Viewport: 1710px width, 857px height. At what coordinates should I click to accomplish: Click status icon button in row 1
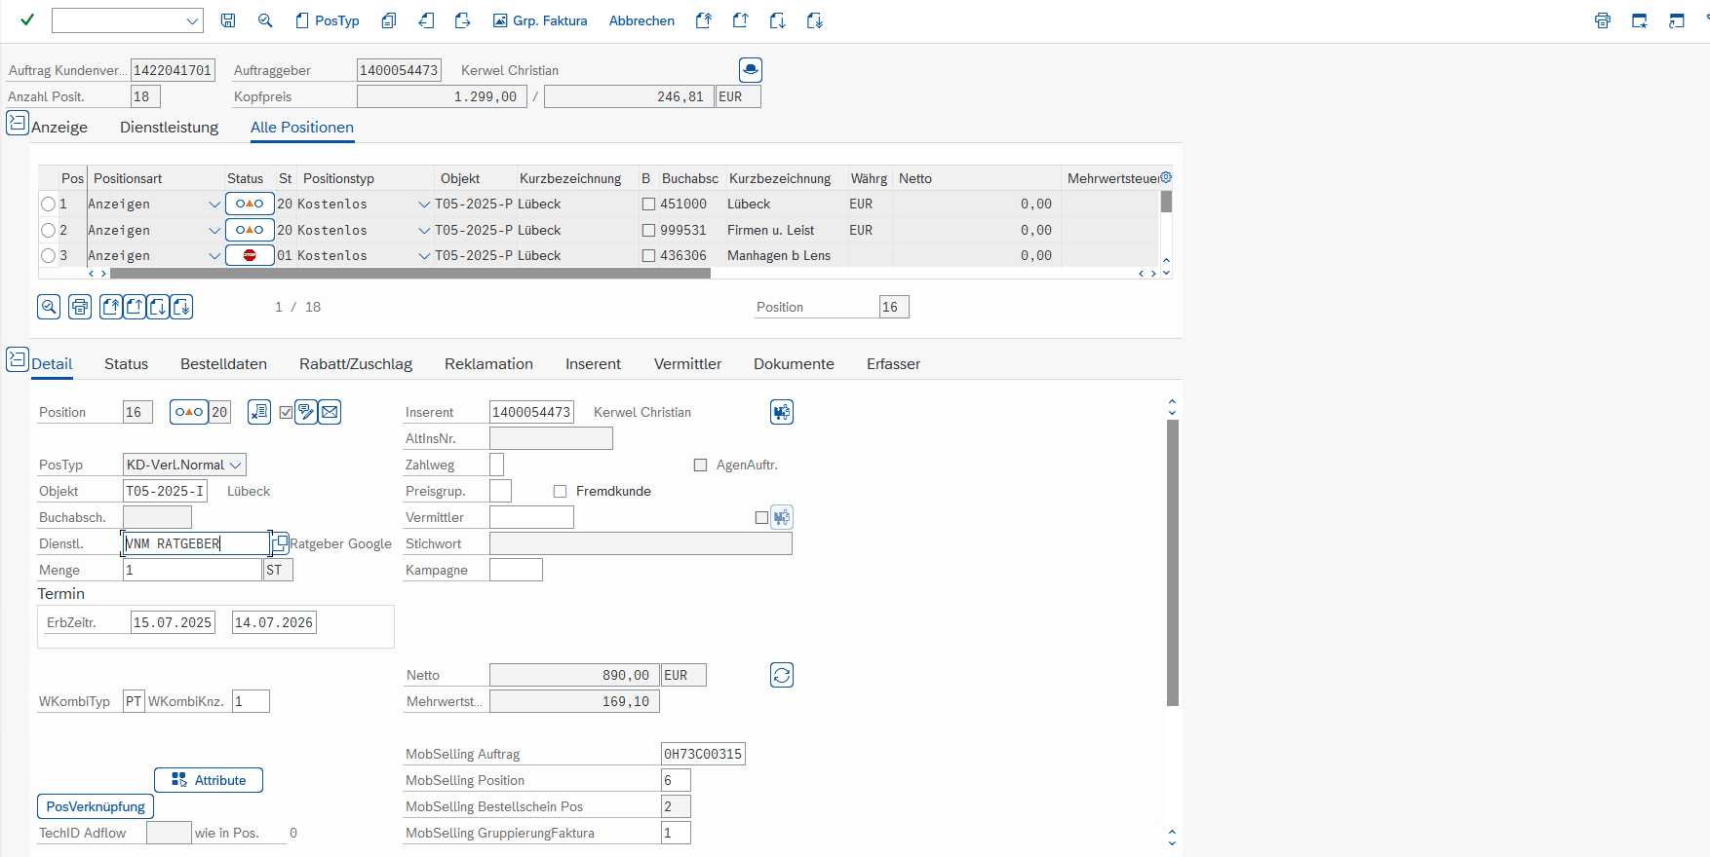(x=250, y=204)
